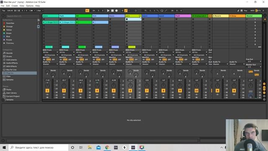Toggle the Follow button in transport bar

coord(87,10)
